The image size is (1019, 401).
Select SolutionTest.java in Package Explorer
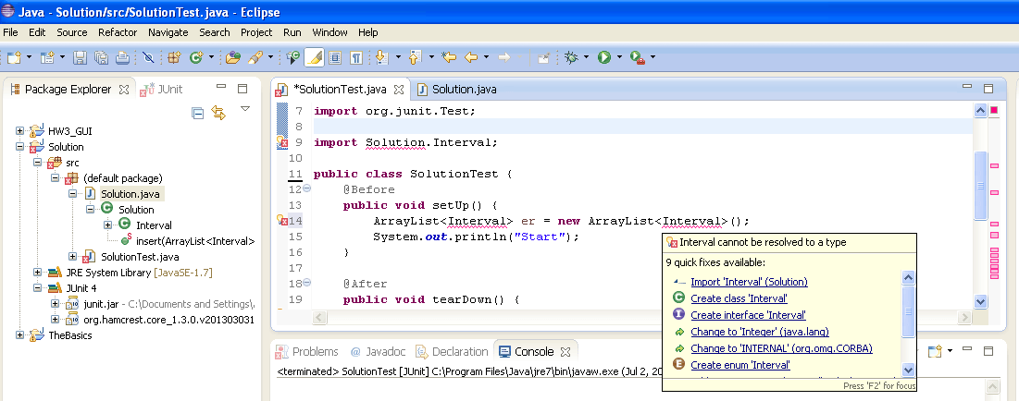pyautogui.click(x=139, y=256)
